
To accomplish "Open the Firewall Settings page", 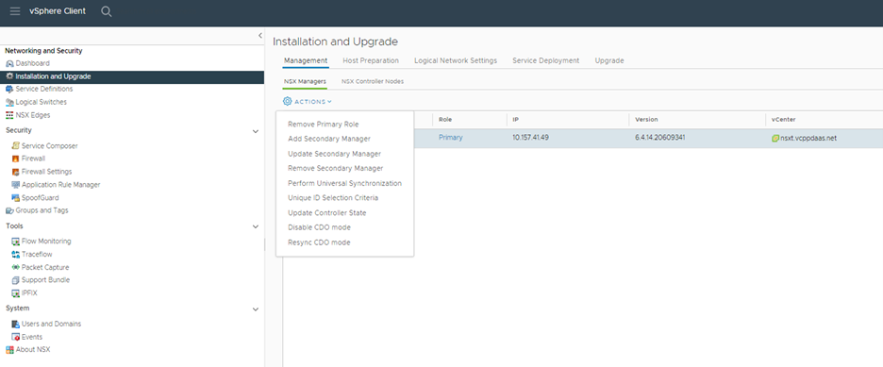I will tap(47, 172).
